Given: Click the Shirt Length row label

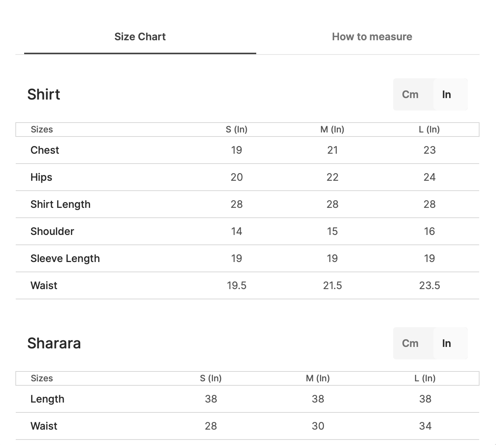Looking at the screenshot, I should (60, 204).
